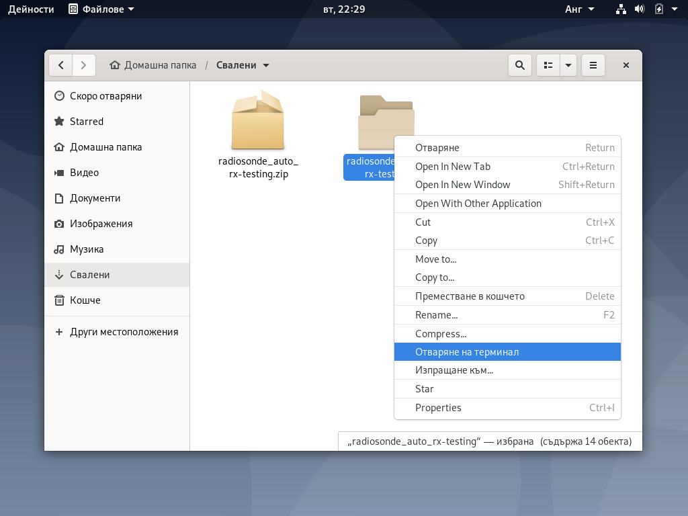The height and width of the screenshot is (516, 688).
Task: Open Скоро отваряни in sidebar
Action: pos(117,96)
